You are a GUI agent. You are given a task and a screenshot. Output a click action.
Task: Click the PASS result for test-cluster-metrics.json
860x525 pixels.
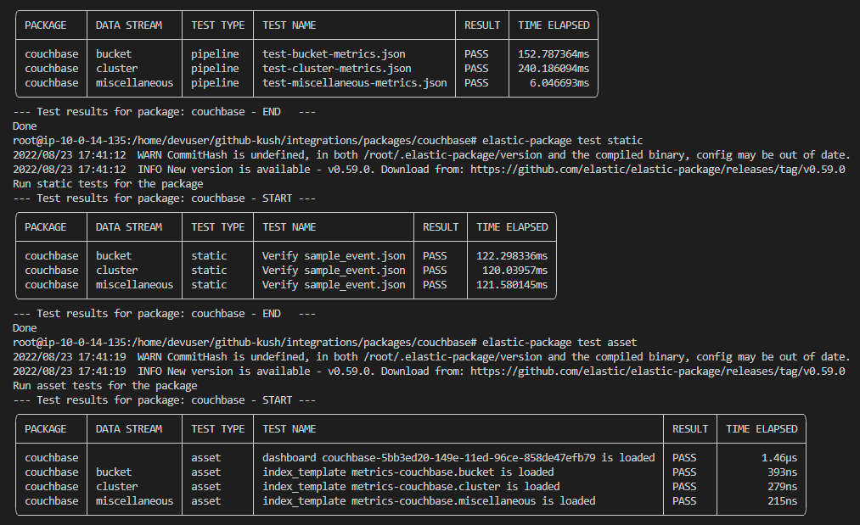476,69
